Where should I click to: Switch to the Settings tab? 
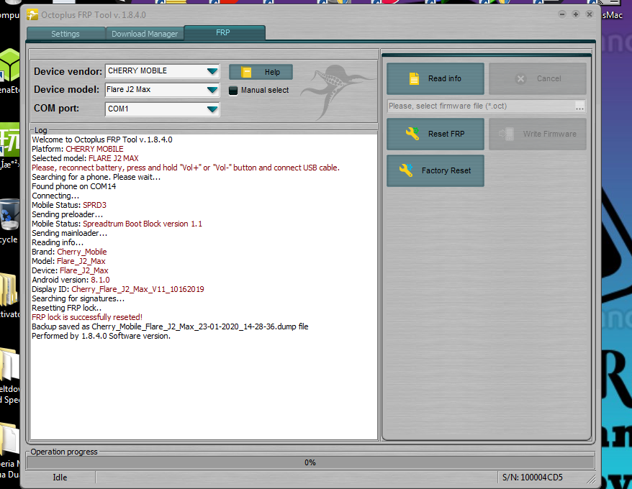click(x=66, y=34)
